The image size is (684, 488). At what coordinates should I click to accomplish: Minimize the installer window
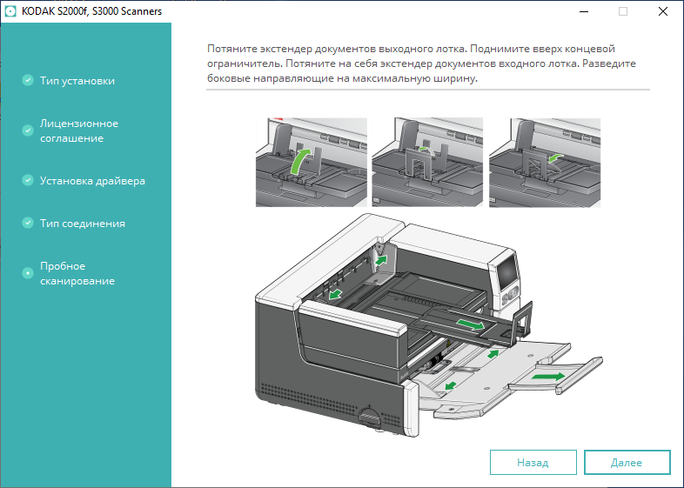pos(584,11)
